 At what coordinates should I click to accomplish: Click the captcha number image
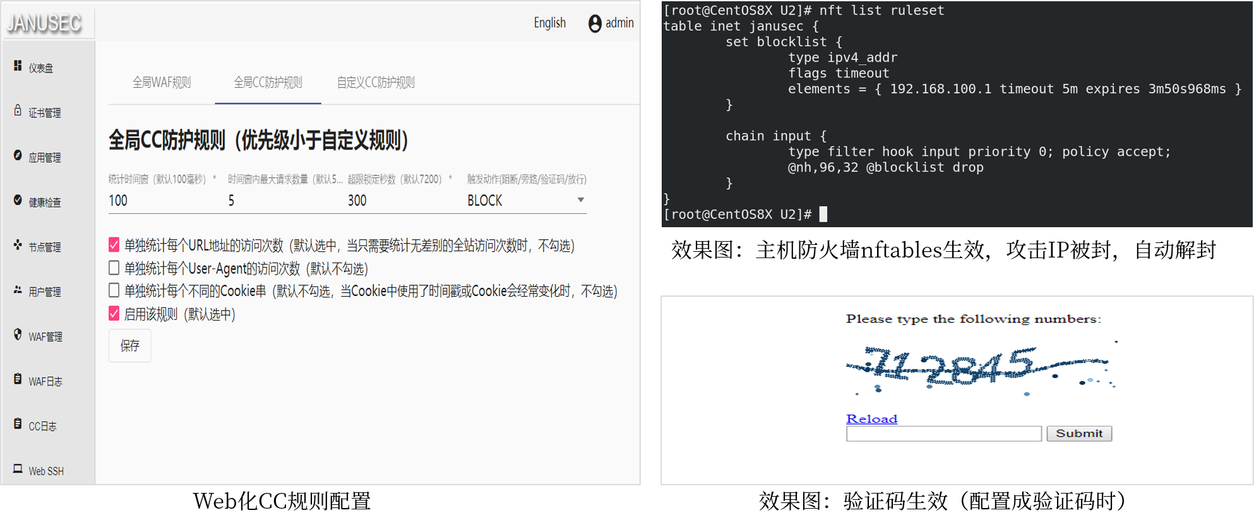(982, 369)
